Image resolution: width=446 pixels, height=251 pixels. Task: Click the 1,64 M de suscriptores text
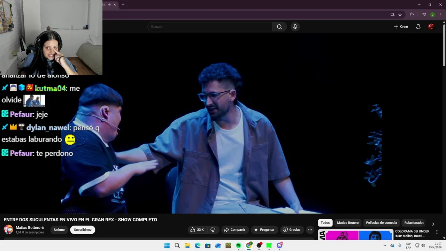30,233
